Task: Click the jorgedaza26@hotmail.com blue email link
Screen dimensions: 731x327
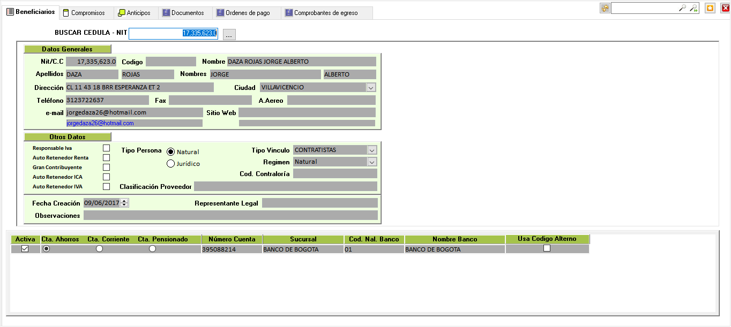Action: coord(103,123)
